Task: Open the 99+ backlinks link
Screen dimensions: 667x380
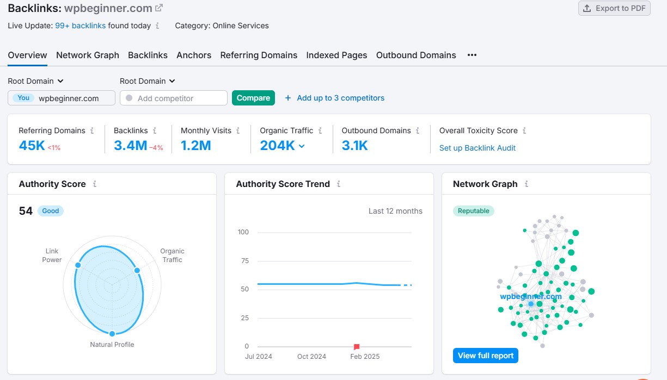Action: 81,26
